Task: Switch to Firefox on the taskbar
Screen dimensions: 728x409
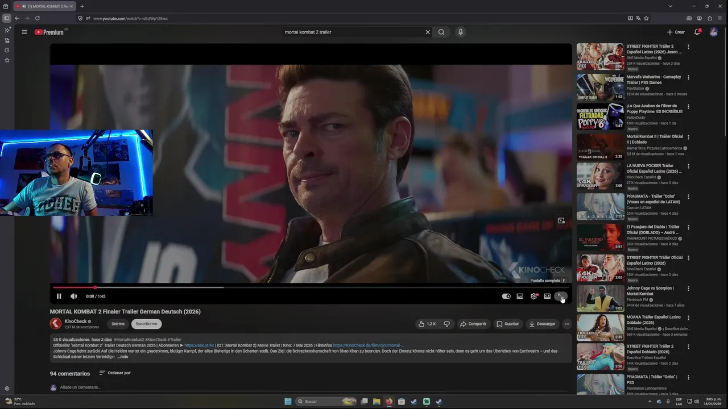Action: [x=389, y=402]
